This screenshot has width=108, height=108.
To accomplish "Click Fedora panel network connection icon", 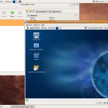I will (x=86, y=28).
